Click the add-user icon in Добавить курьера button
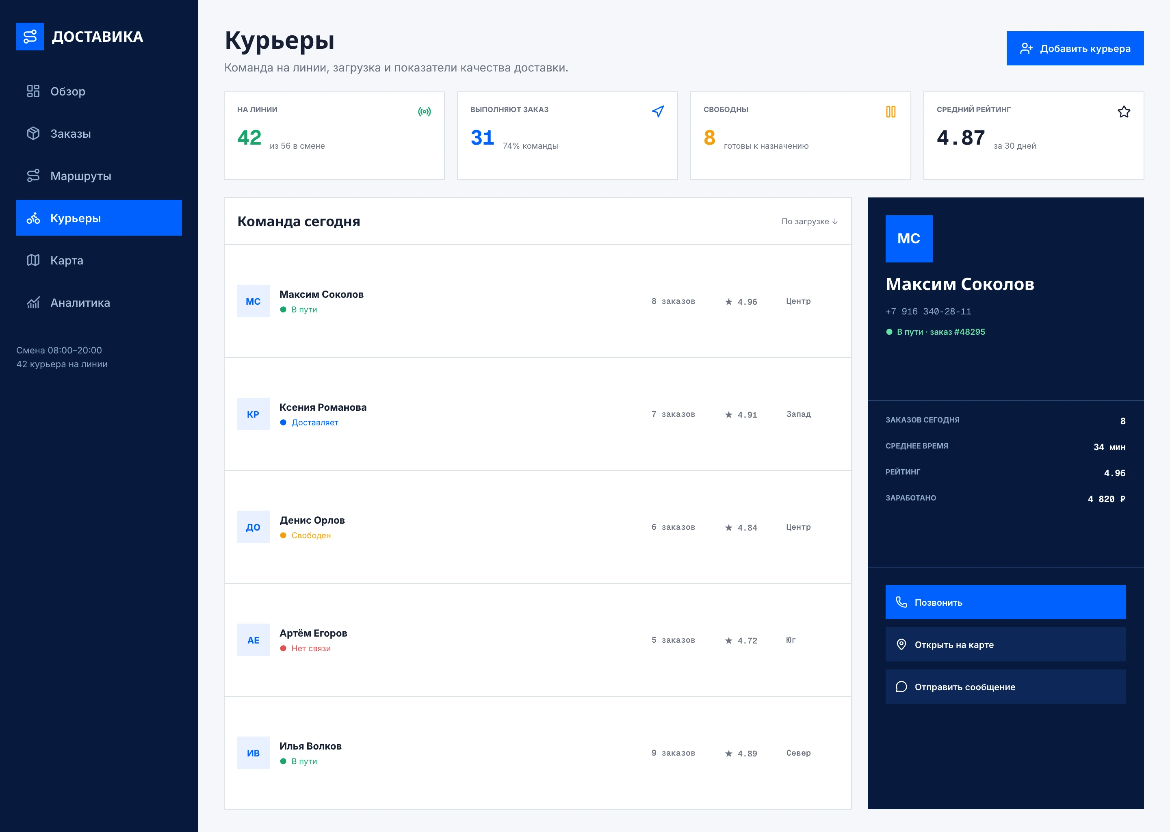 point(1026,49)
